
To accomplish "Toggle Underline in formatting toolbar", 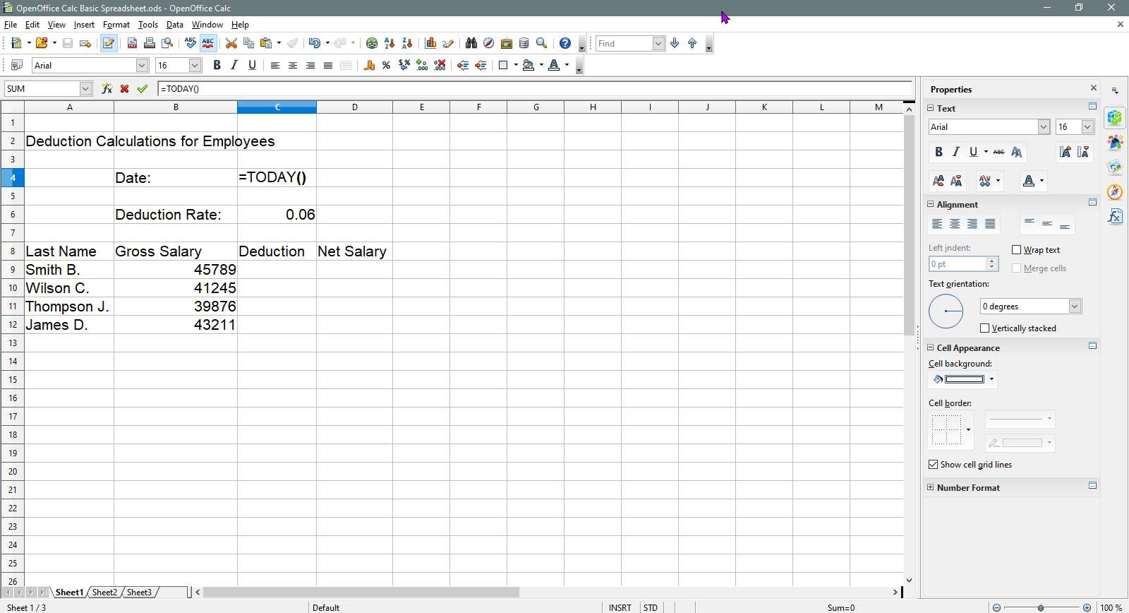I will pos(252,65).
